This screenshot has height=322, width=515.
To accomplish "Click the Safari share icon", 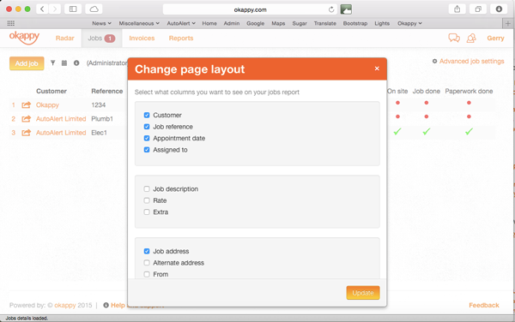I will coord(457,9).
